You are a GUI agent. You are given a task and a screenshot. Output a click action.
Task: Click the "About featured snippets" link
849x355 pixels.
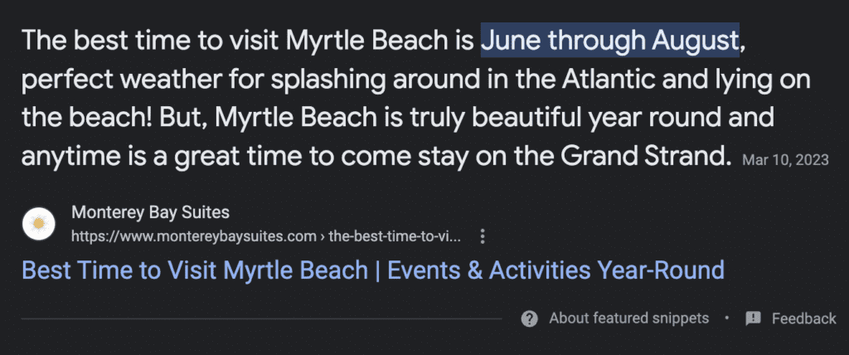[628, 319]
